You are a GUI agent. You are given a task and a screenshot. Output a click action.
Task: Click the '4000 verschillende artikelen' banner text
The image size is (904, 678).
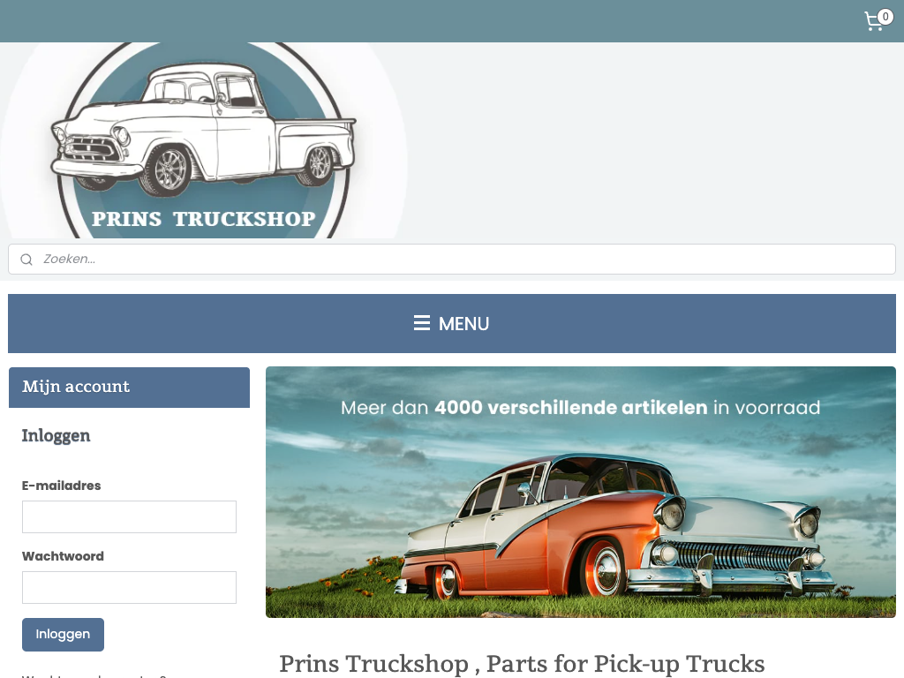571,408
